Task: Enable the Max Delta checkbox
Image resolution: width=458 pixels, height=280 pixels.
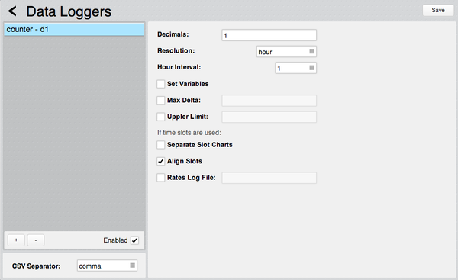Action: [160, 101]
